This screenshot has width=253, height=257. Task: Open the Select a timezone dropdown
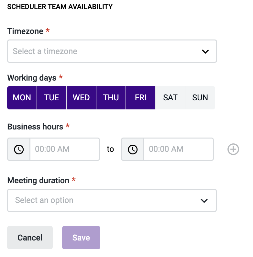point(112,51)
